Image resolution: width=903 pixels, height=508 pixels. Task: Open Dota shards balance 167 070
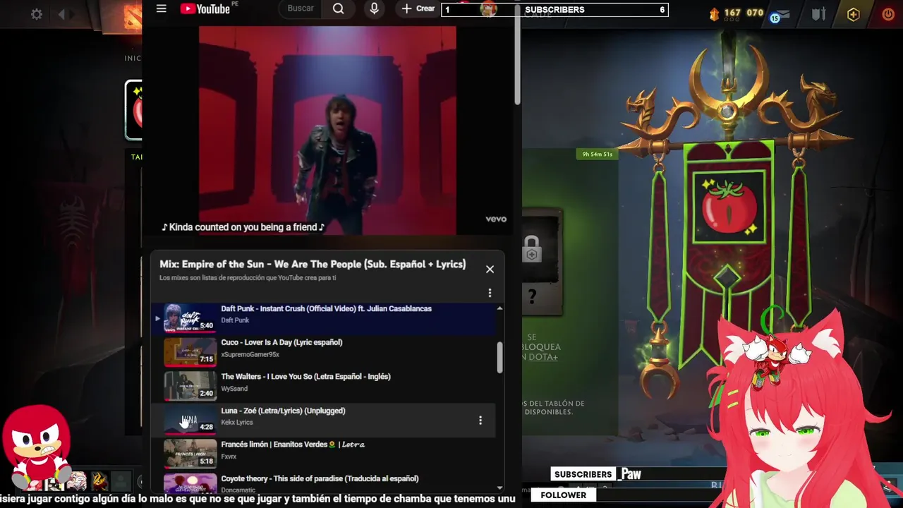click(x=737, y=13)
